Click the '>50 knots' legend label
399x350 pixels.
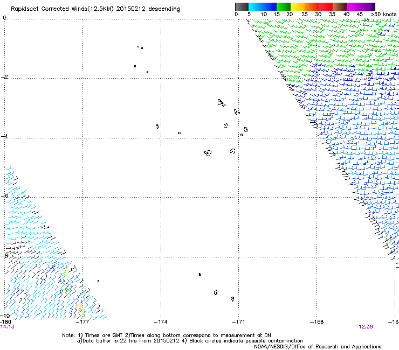(383, 15)
